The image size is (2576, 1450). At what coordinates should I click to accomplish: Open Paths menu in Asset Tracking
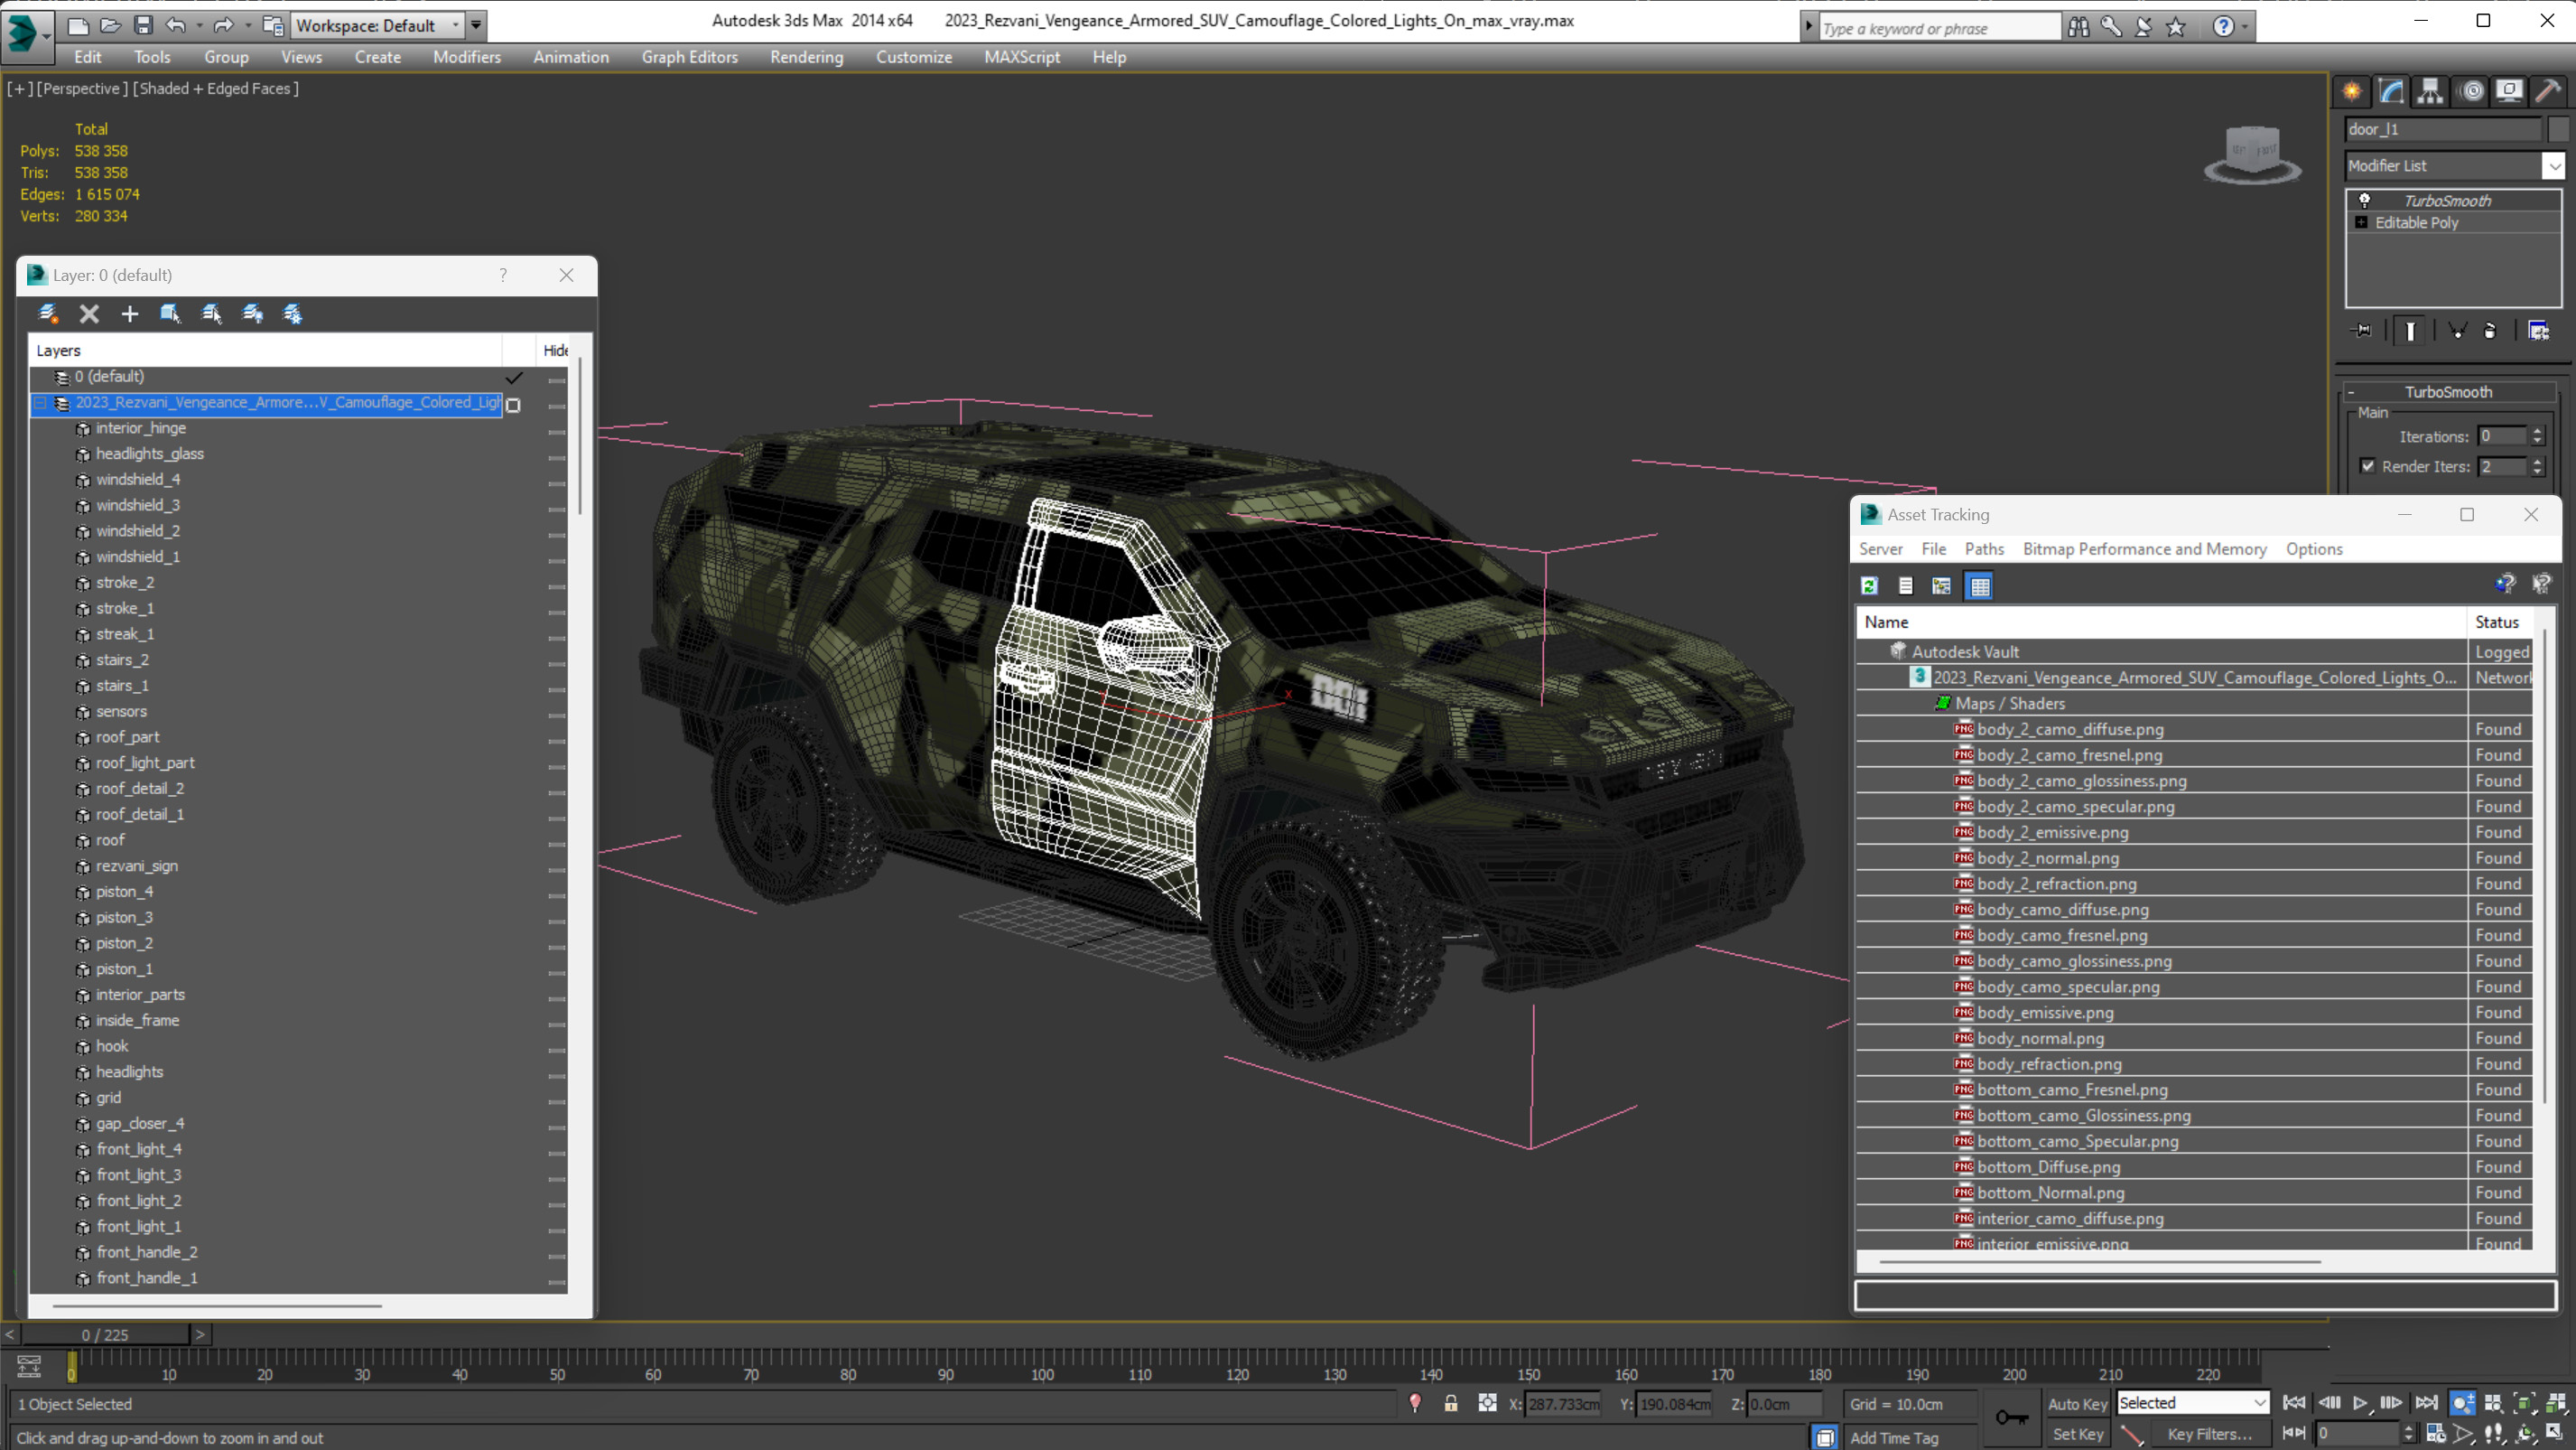point(1984,549)
